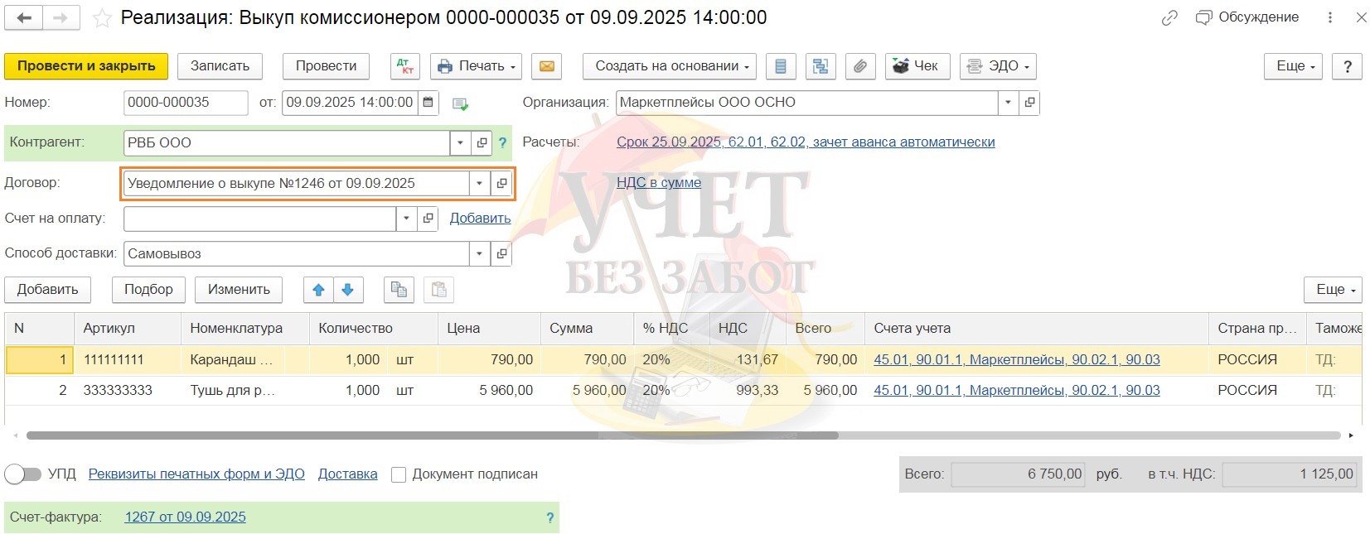Move row down with blue arrow
The image size is (1370, 534).
(348, 290)
